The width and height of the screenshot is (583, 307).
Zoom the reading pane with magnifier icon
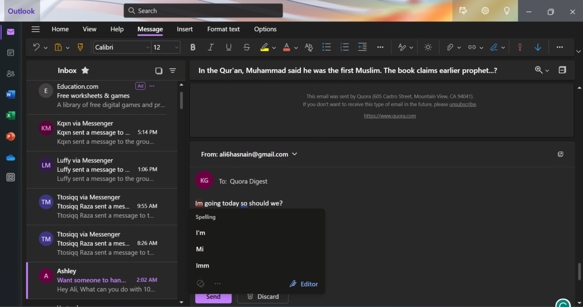coord(538,70)
